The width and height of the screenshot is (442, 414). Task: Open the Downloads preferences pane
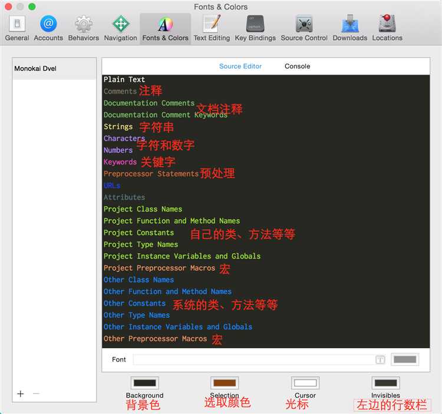point(350,28)
